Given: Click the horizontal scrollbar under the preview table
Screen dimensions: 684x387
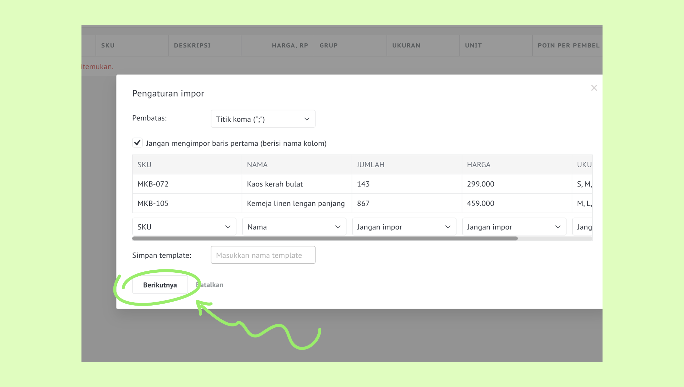Looking at the screenshot, I should [x=325, y=238].
